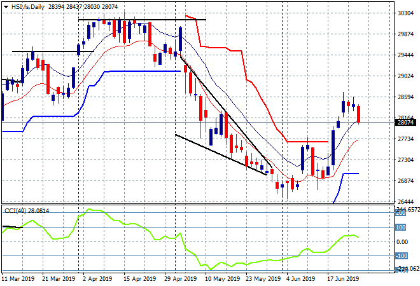Select the 27734 price axis label
420x286 pixels.
coord(405,139)
